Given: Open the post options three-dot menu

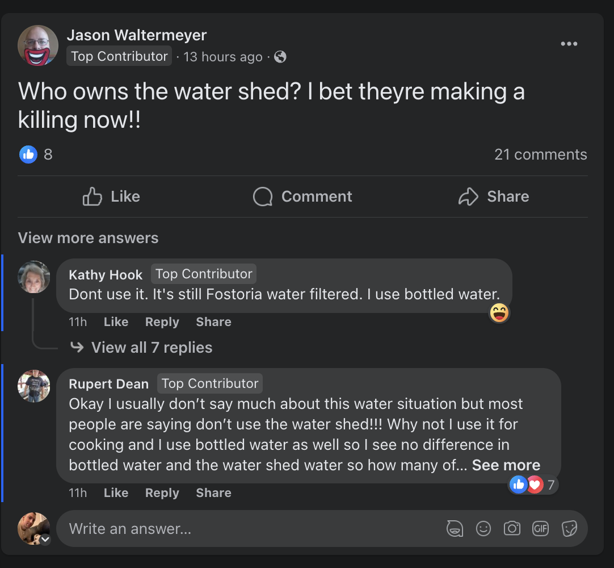Looking at the screenshot, I should coord(569,44).
